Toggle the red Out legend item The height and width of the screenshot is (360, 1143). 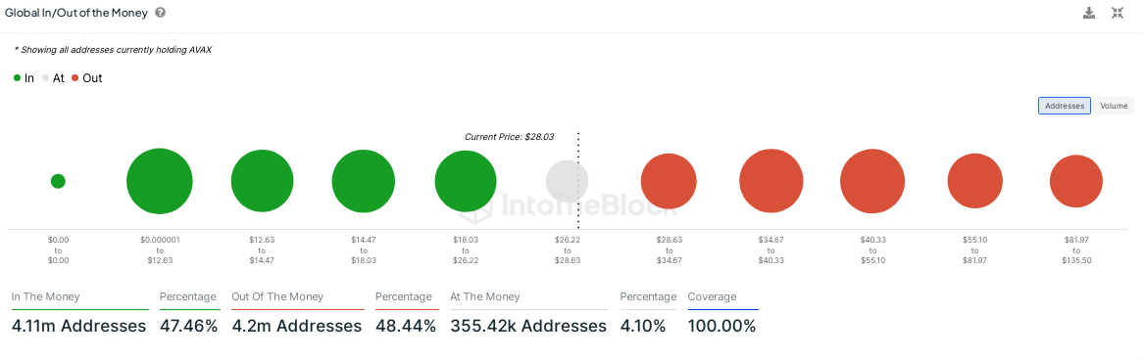click(x=86, y=78)
